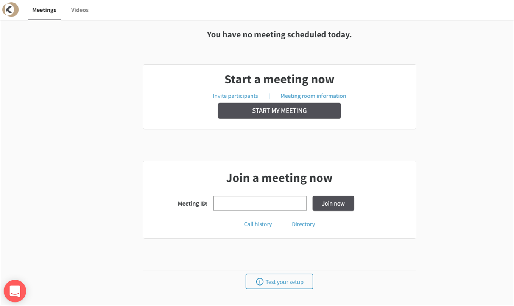Switch to the Meetings tab

pyautogui.click(x=44, y=10)
